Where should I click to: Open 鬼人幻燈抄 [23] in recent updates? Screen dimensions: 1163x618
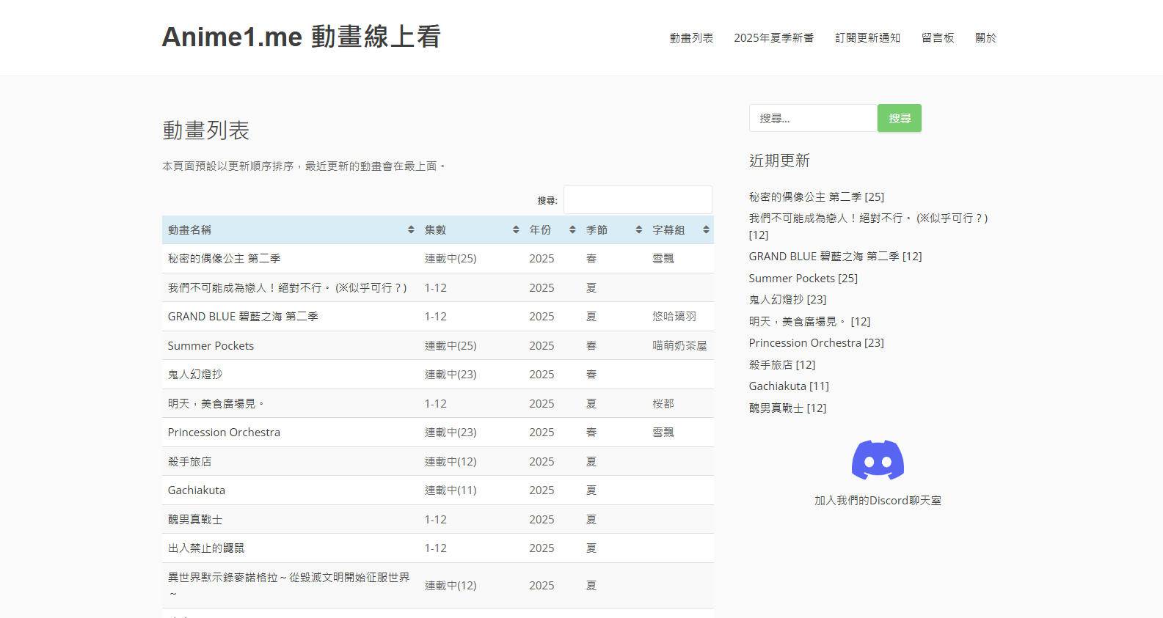[787, 300]
